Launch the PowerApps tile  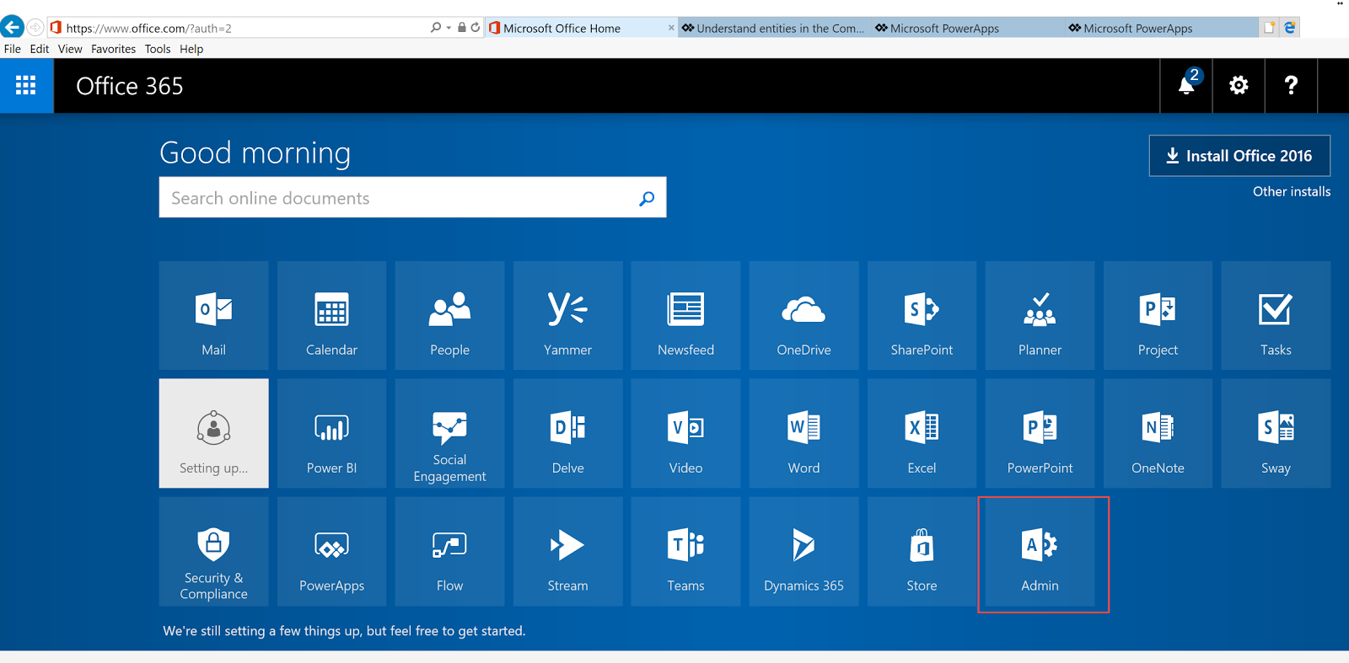coord(331,551)
